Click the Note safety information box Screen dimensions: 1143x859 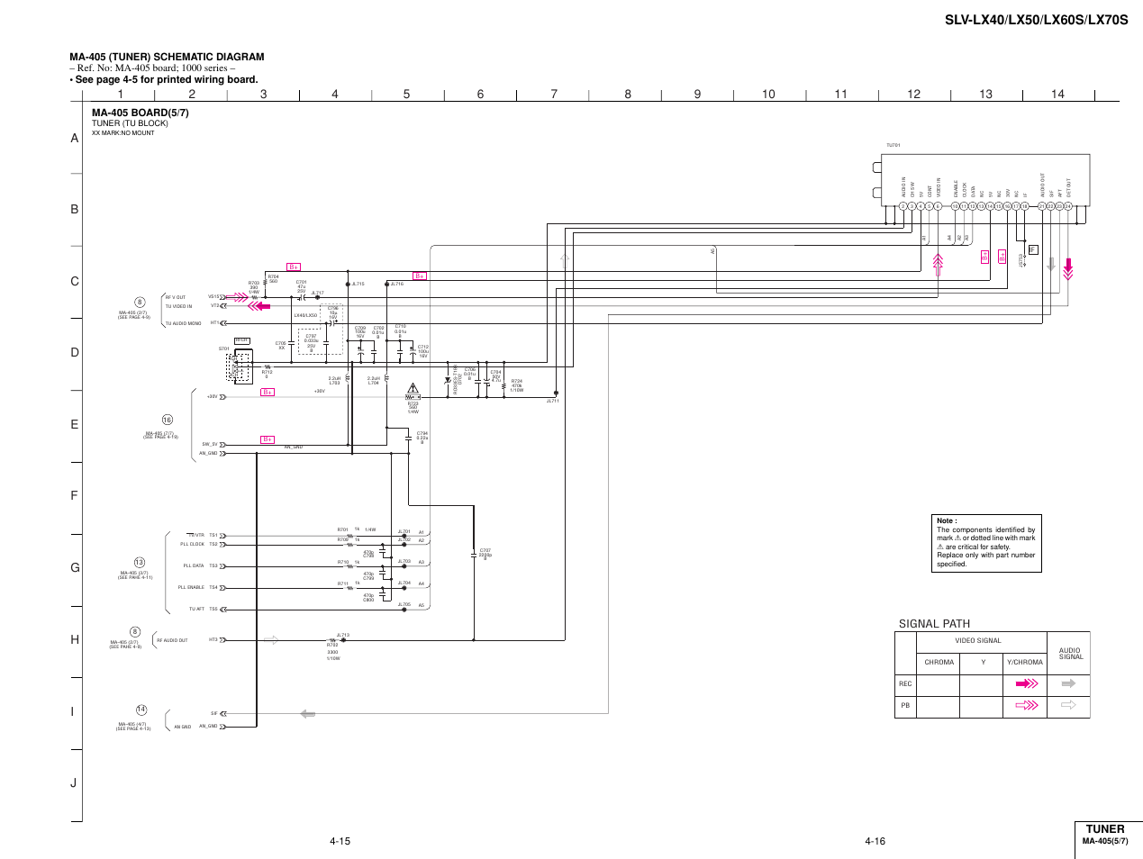pyautogui.click(x=987, y=543)
